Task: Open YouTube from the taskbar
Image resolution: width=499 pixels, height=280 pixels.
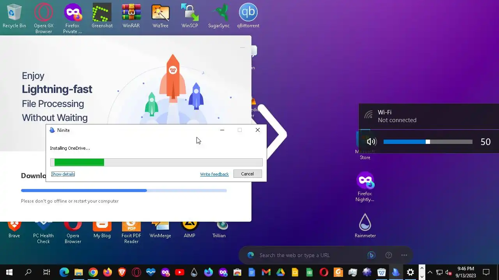Action: (x=180, y=272)
